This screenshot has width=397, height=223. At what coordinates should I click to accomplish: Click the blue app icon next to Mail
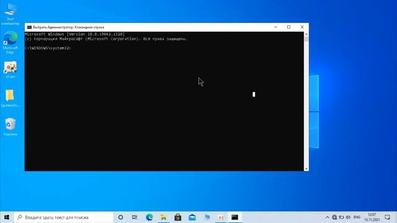pos(207,217)
